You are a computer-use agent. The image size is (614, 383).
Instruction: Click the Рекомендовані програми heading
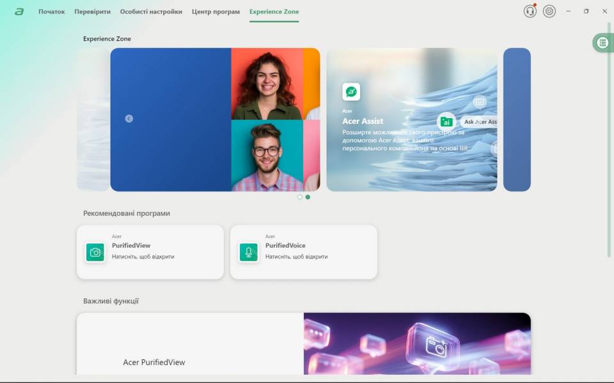(x=127, y=213)
